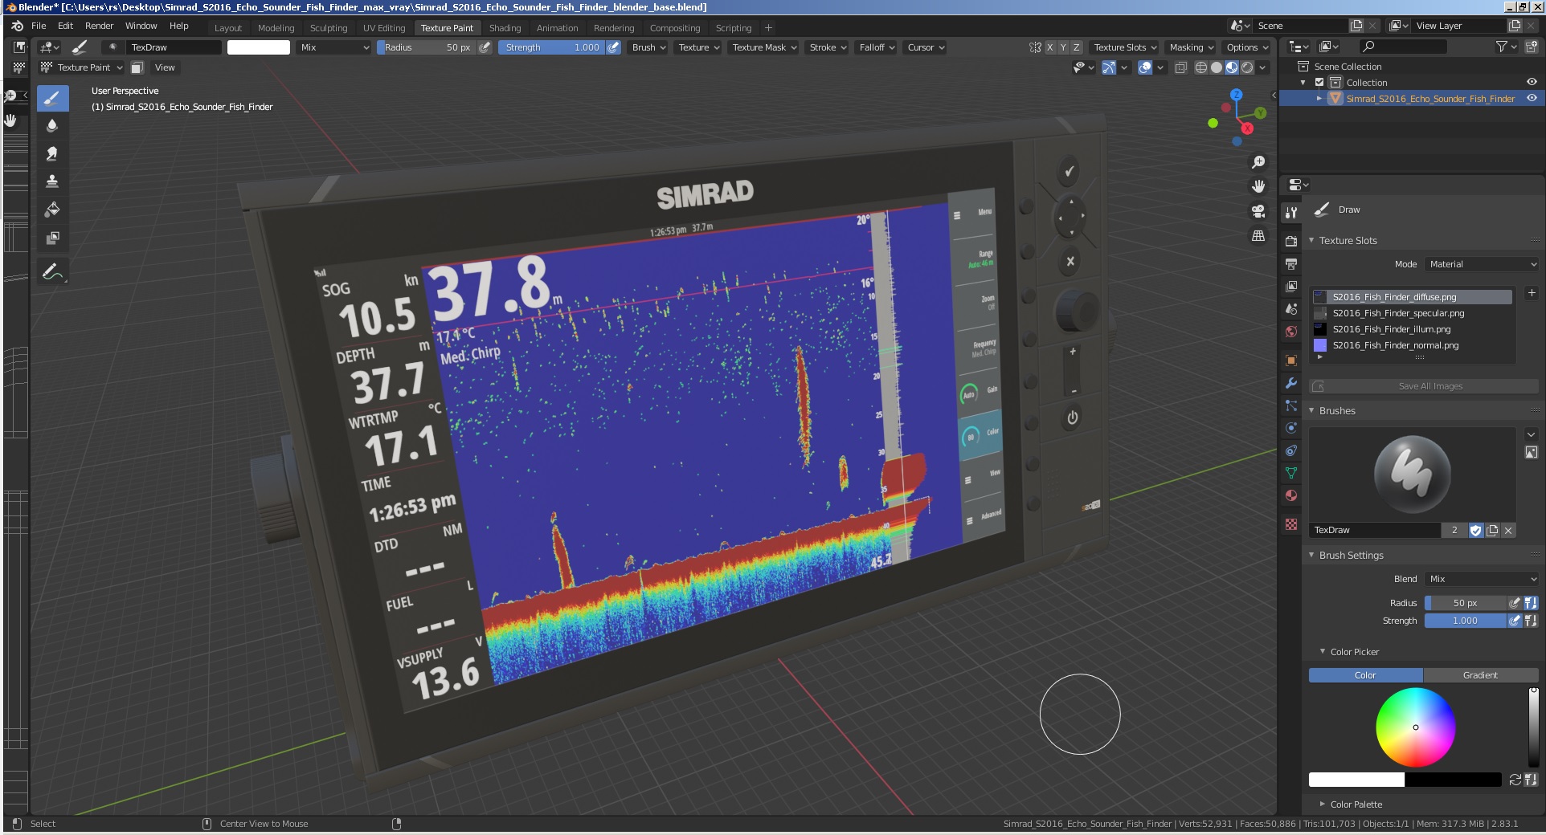Open the Material properties tab
1546x835 pixels.
[x=1291, y=495]
